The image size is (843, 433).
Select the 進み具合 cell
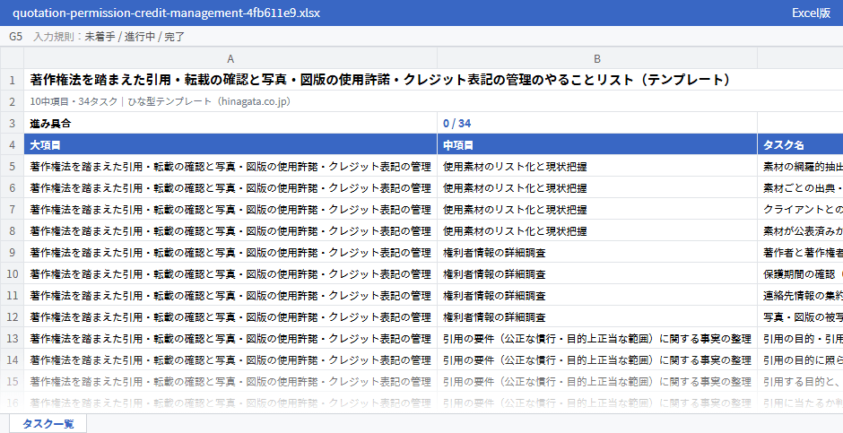[230, 123]
